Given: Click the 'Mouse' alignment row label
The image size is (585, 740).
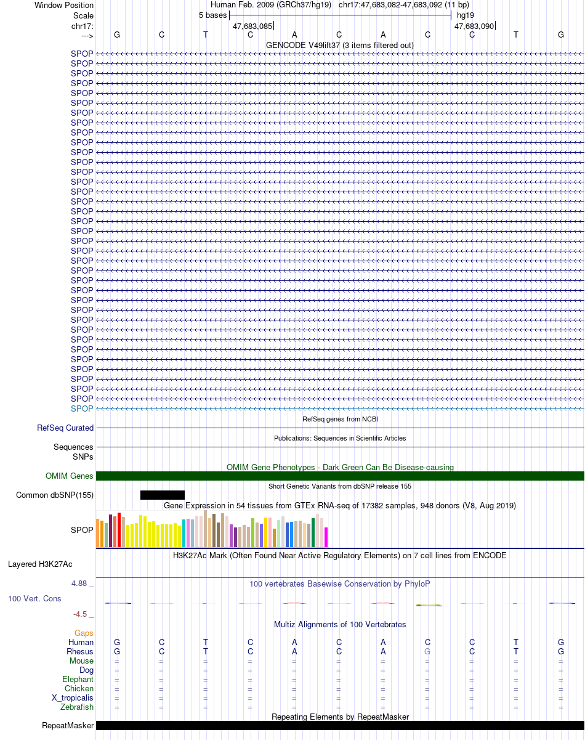Looking at the screenshot, I should coord(82,661).
